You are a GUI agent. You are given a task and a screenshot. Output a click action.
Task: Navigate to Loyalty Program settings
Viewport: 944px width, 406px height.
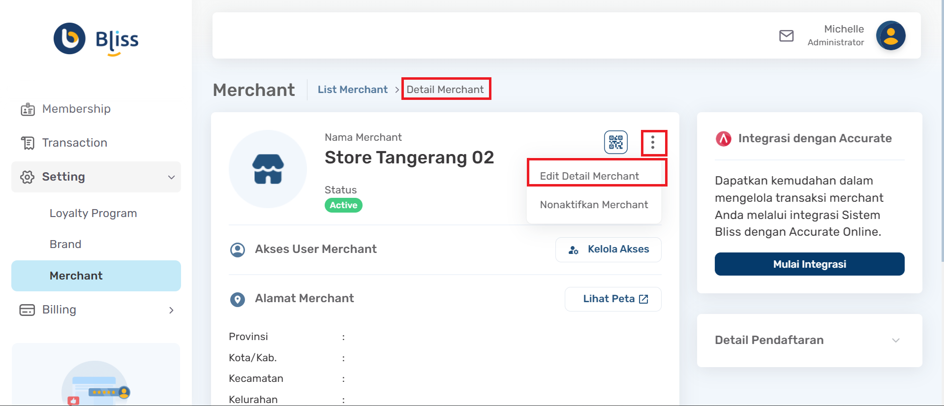pos(93,214)
